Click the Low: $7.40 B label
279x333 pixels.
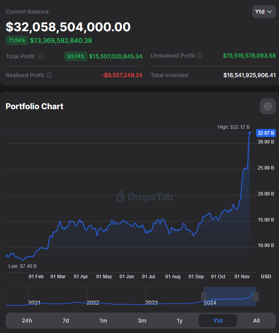click(x=22, y=266)
